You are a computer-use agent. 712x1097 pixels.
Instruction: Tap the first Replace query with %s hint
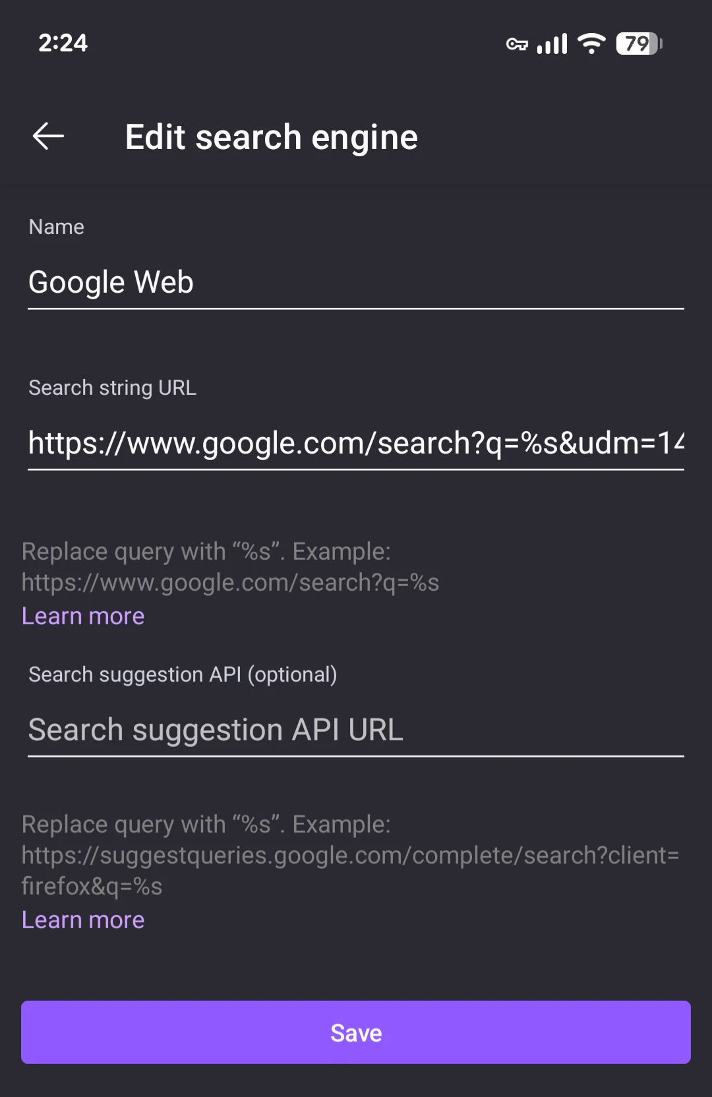(206, 552)
